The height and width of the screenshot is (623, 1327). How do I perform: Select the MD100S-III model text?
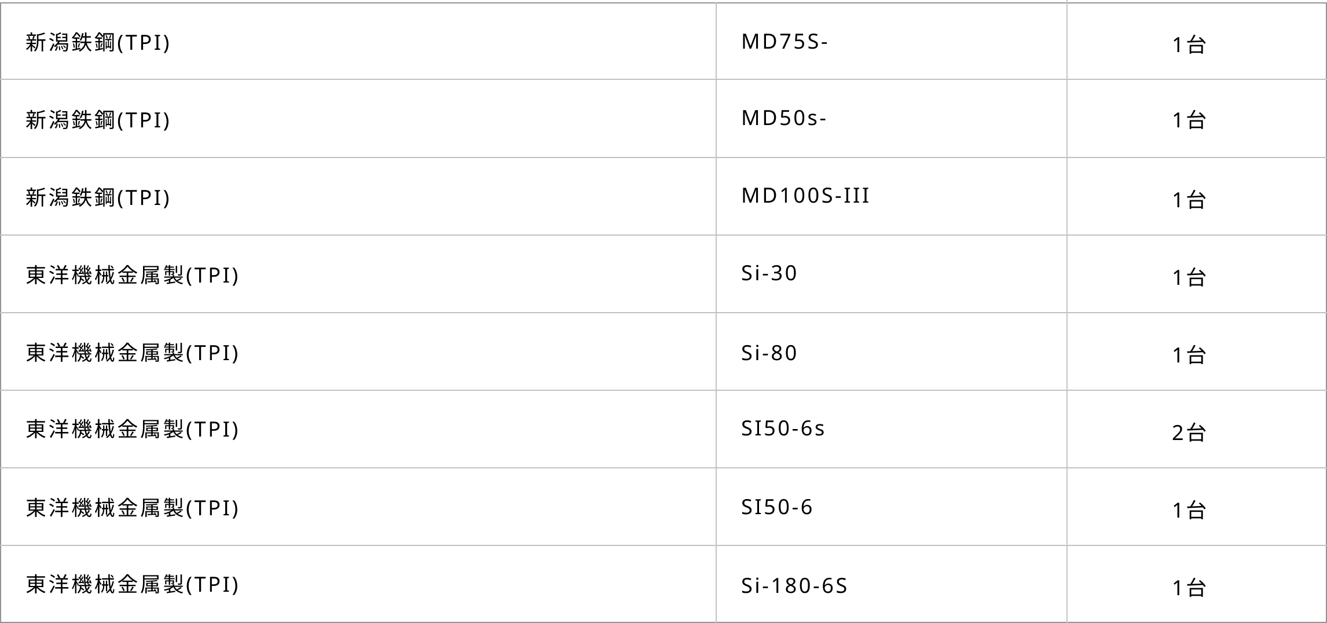coord(805,196)
